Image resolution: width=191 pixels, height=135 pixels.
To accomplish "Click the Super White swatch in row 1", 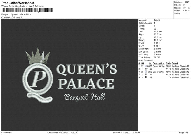I will (146, 66).
